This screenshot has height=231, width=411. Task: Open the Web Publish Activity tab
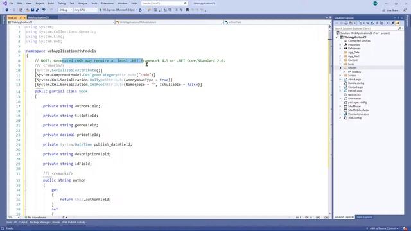74,223
